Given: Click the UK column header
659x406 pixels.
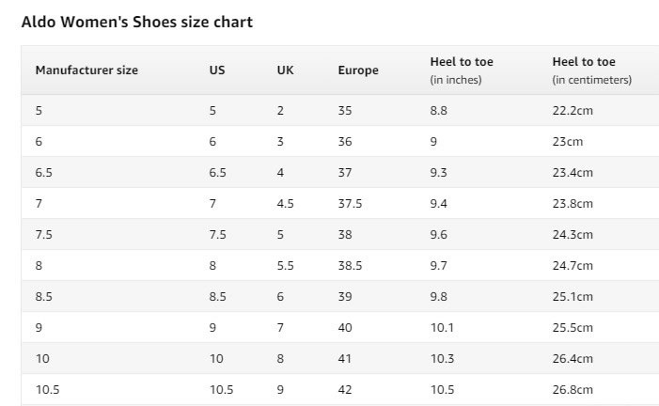Looking at the screenshot, I should pyautogui.click(x=286, y=70).
